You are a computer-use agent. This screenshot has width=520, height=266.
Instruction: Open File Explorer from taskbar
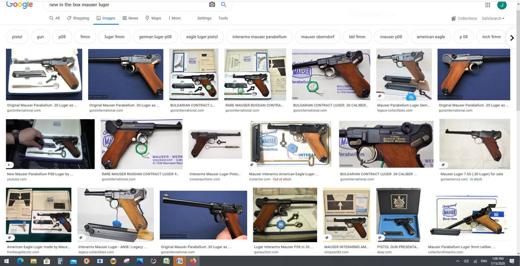(x=33, y=261)
